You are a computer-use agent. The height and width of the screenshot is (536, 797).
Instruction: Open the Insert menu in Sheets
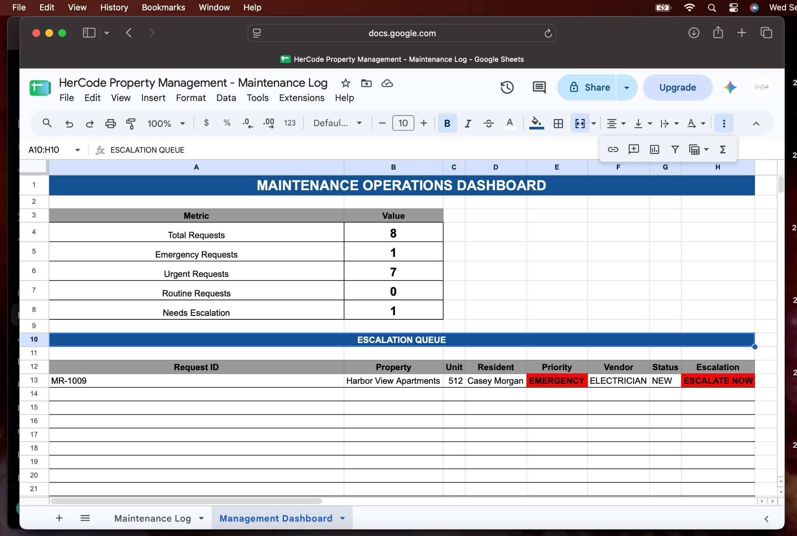[x=153, y=98]
